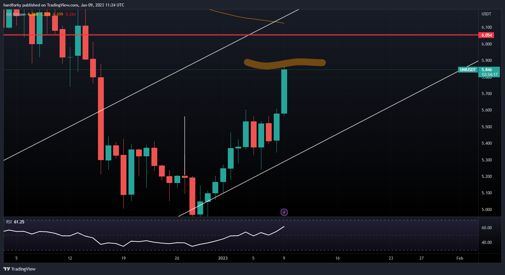Click the TradingView logo at bottom left
505x275 pixels.
[x=20, y=269]
